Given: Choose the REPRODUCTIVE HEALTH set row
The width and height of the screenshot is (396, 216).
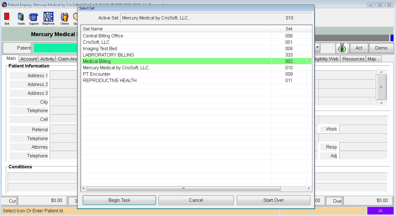Looking at the screenshot, I should (110, 81).
